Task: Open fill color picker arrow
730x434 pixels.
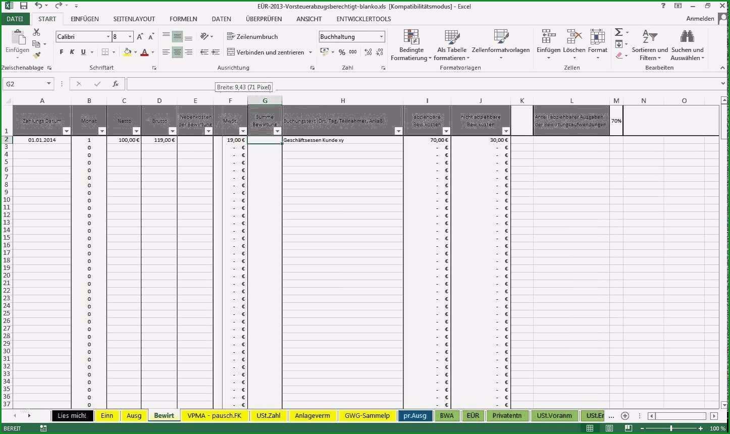Action: pyautogui.click(x=135, y=52)
